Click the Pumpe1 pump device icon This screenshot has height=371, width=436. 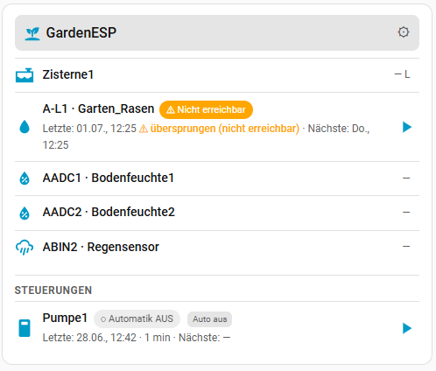(x=25, y=328)
